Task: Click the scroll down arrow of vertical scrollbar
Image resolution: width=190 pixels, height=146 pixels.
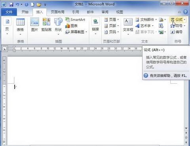Action: pyautogui.click(x=186, y=128)
